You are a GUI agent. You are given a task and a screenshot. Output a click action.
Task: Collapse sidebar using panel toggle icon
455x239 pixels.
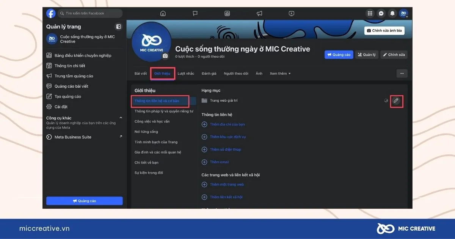[x=119, y=27]
